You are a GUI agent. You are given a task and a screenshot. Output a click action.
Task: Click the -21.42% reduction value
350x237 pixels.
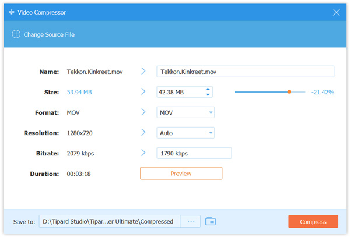point(323,92)
